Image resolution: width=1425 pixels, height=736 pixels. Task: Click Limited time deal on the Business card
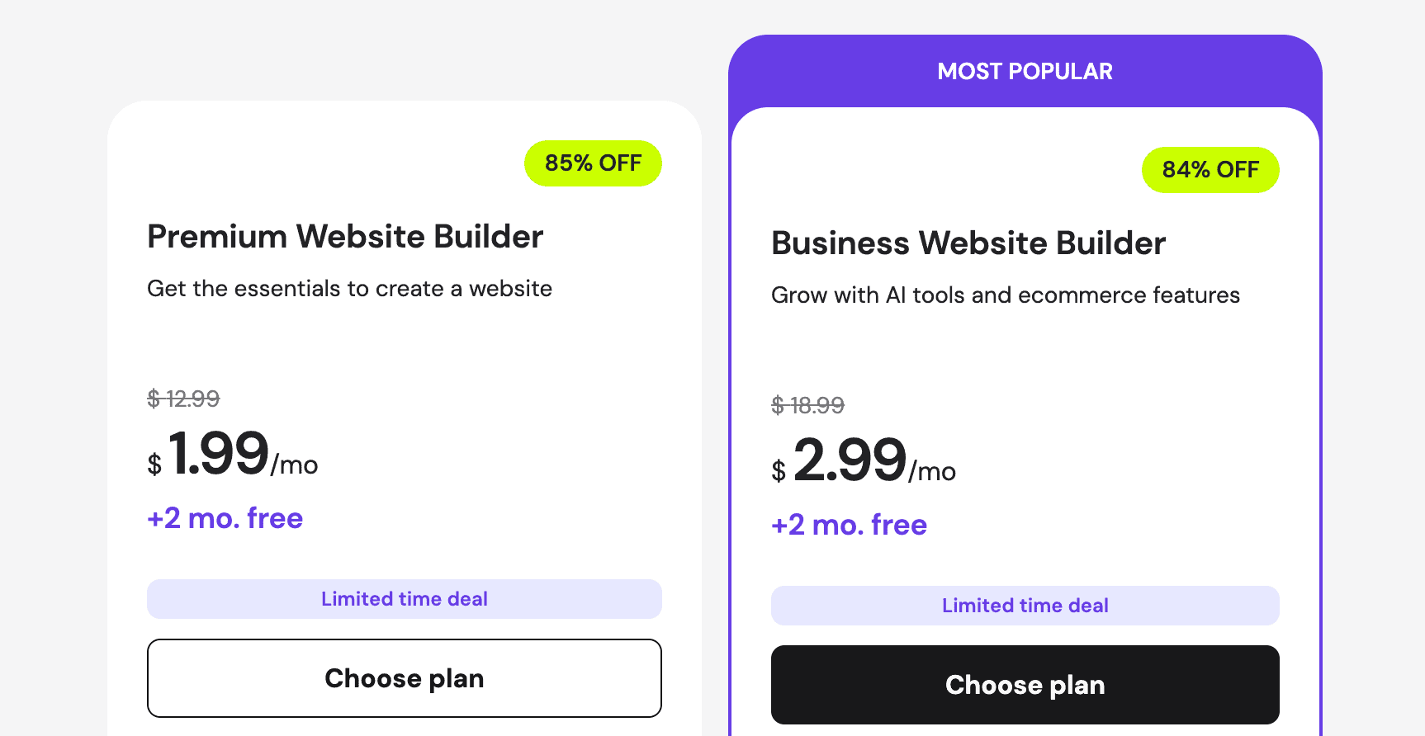(1025, 605)
